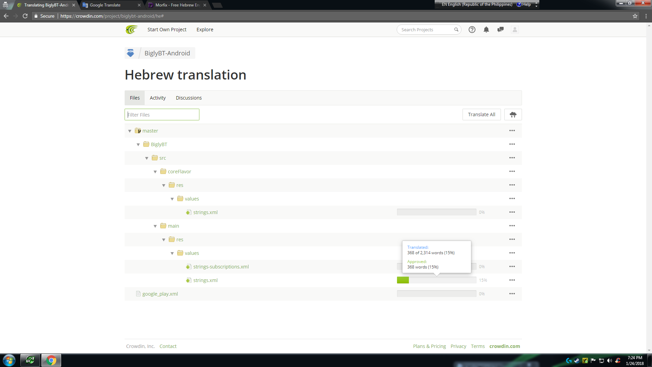Open strings-subscriptions.xml file
Viewport: 652px width, 367px height.
click(x=221, y=267)
